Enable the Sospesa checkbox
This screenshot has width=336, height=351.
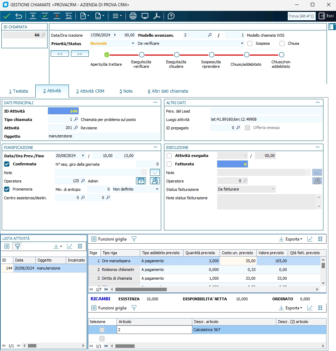[x=250, y=44]
